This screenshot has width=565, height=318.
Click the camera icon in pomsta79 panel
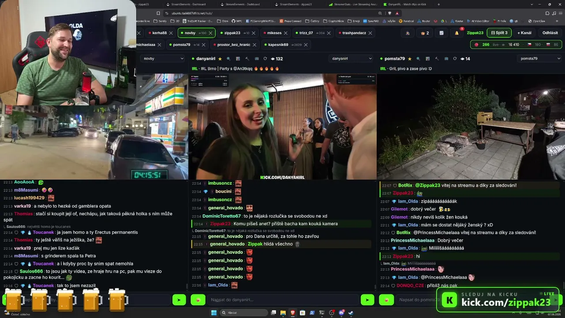[x=446, y=59]
